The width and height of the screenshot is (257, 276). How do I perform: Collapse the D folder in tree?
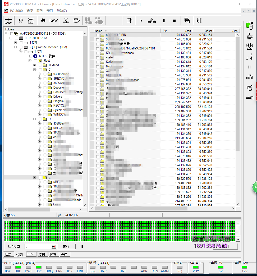34,119
